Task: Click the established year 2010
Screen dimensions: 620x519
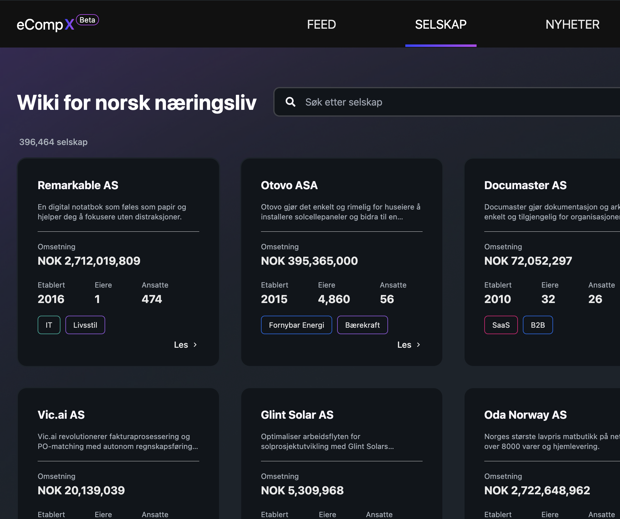Action: pos(498,299)
